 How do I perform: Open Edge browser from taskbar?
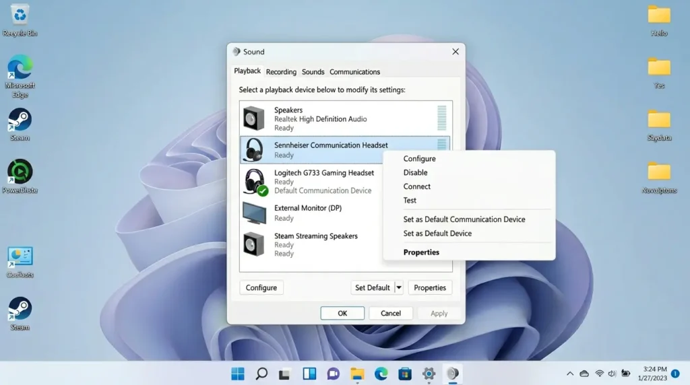381,374
